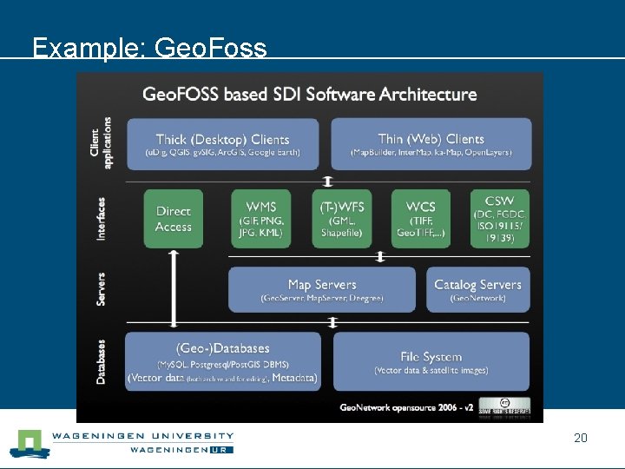The image size is (625, 469).
Task: Click the slide number '20'
Action: 581,438
